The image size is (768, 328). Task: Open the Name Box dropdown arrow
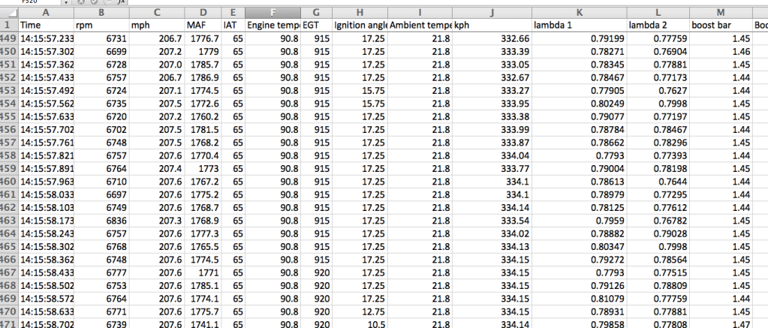click(66, 2)
